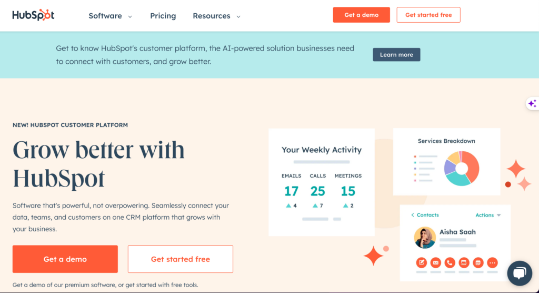Click the email icon on contact card

pyautogui.click(x=435, y=263)
